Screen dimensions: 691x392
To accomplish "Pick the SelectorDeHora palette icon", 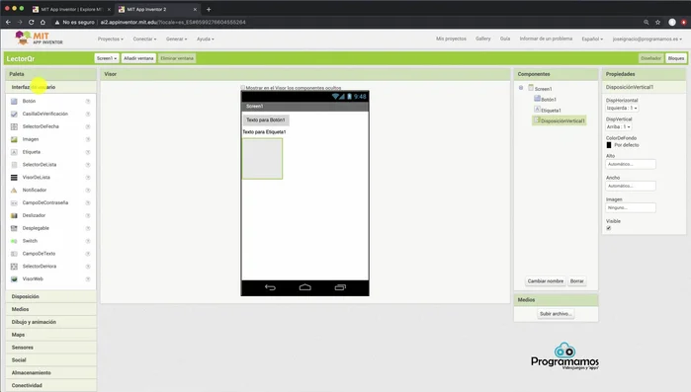I will coord(14,267).
